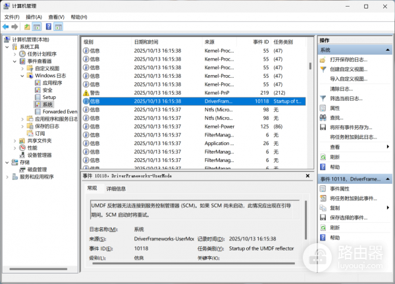Select the Application event 26 row

pos(194,143)
